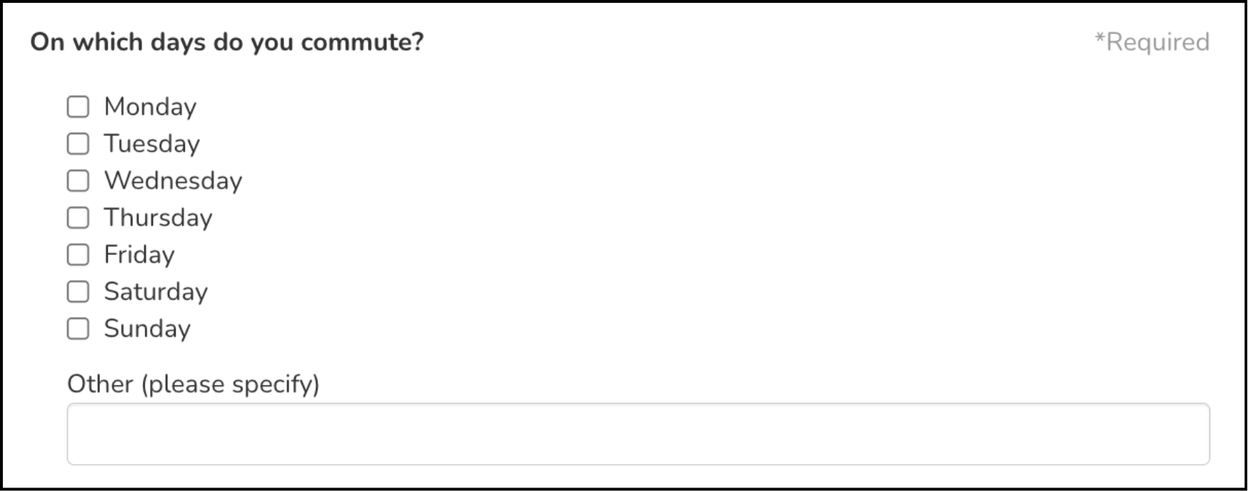Click the "Wednesday" label text
Viewport: 1248px width, 491px height.
point(173,181)
